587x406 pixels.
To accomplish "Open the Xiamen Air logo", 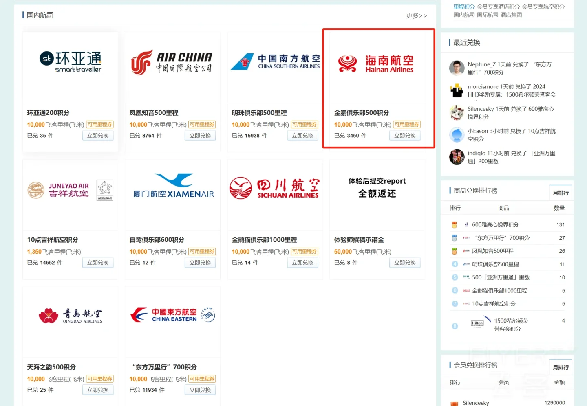I will pos(174,186).
